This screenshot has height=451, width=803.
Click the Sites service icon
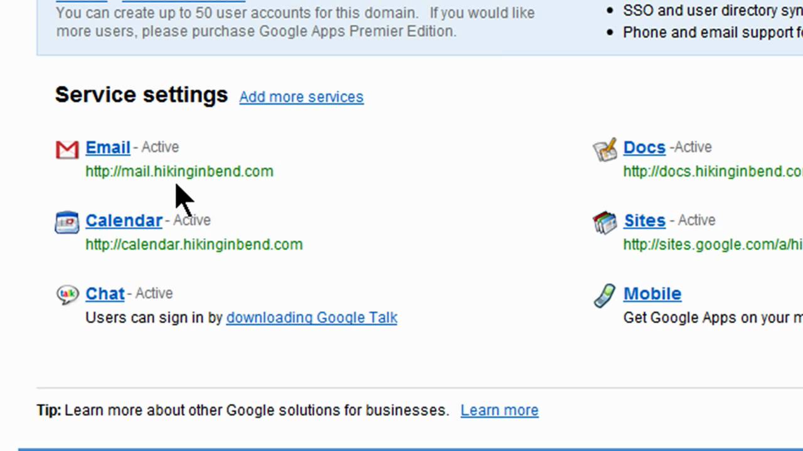click(605, 222)
